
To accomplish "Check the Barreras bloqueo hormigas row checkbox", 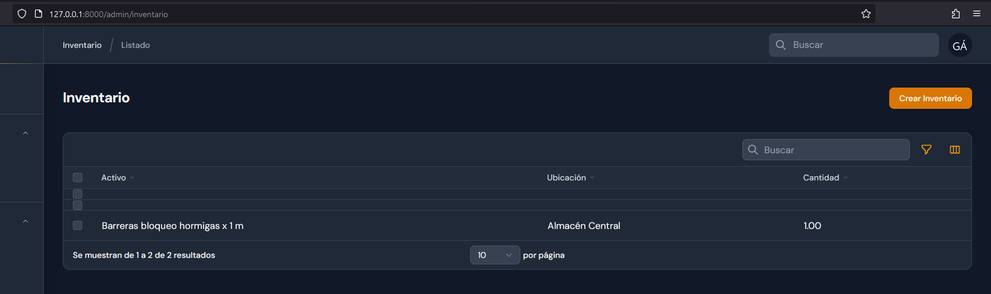I will (78, 225).
